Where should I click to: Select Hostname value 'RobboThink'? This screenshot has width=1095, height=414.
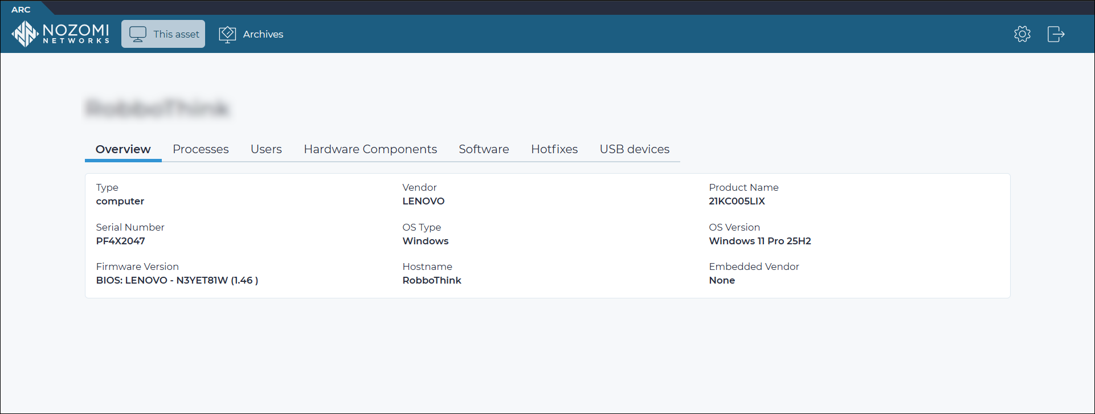click(x=432, y=280)
